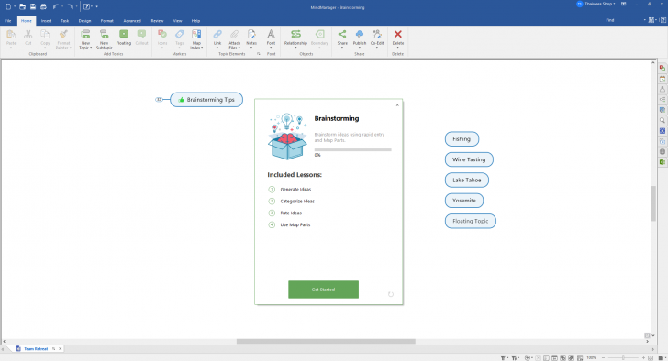
Task: Select the Lake Tahoe topic
Action: [467, 180]
